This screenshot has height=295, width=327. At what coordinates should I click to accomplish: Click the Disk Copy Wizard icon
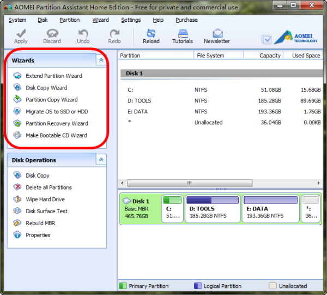tap(17, 87)
